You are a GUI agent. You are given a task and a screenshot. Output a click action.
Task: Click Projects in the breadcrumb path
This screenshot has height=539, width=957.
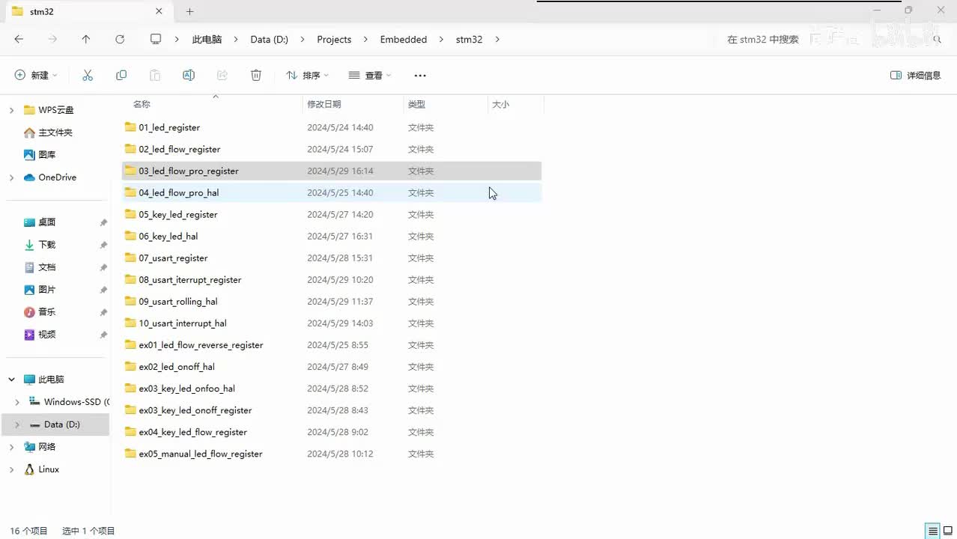tap(334, 40)
